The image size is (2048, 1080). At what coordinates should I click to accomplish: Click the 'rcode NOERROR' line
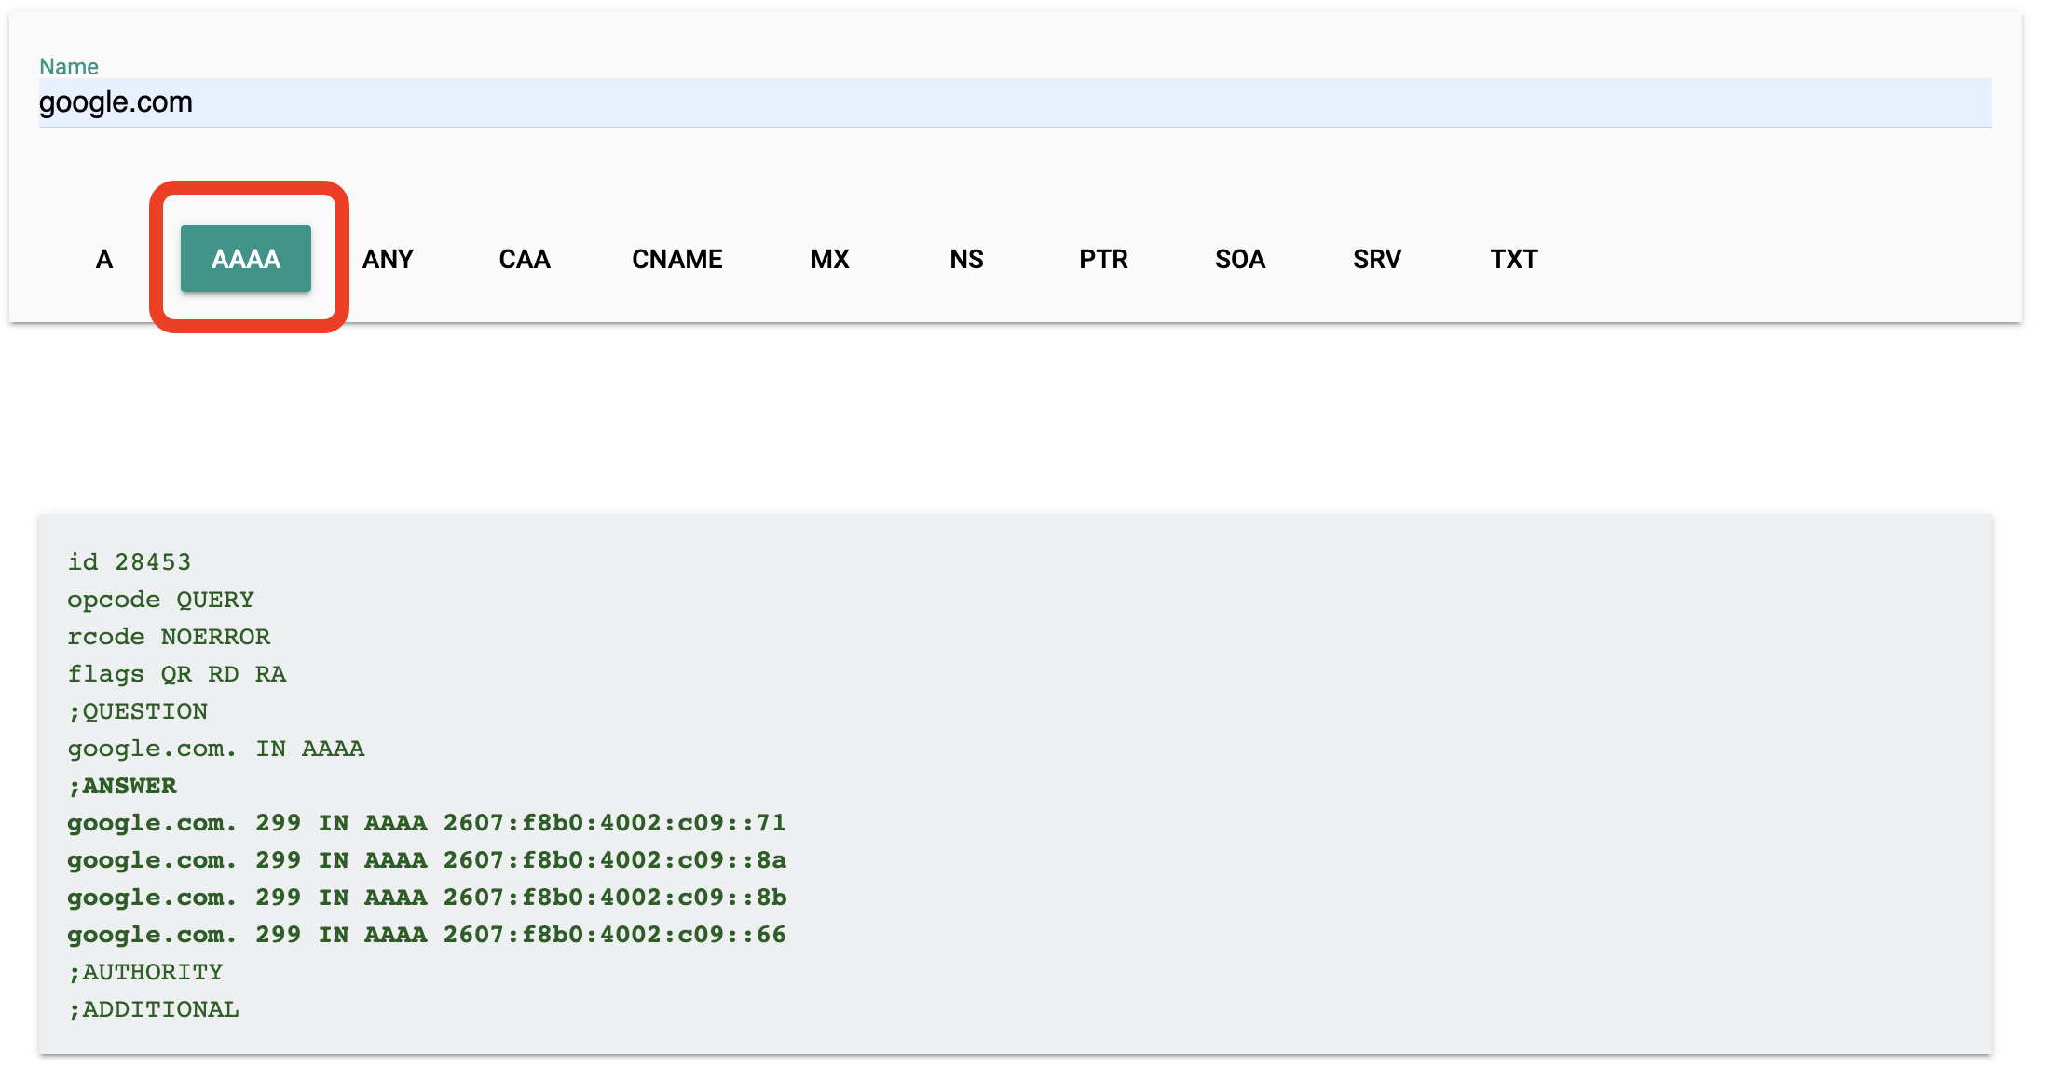pyautogui.click(x=169, y=637)
